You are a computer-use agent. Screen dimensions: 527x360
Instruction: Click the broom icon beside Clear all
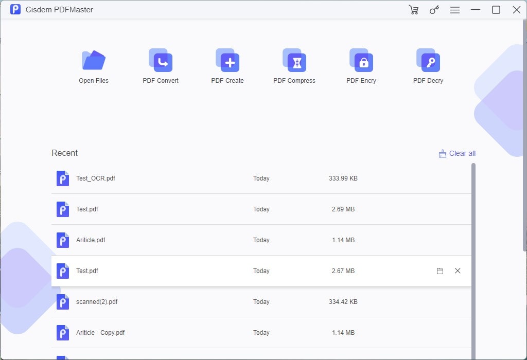[x=442, y=153]
